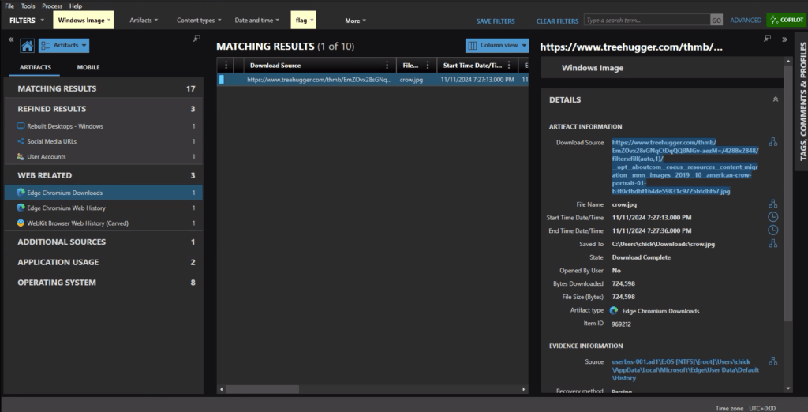Screen dimensions: 808x412
Task: Click Clear Filters
Action: (x=556, y=21)
